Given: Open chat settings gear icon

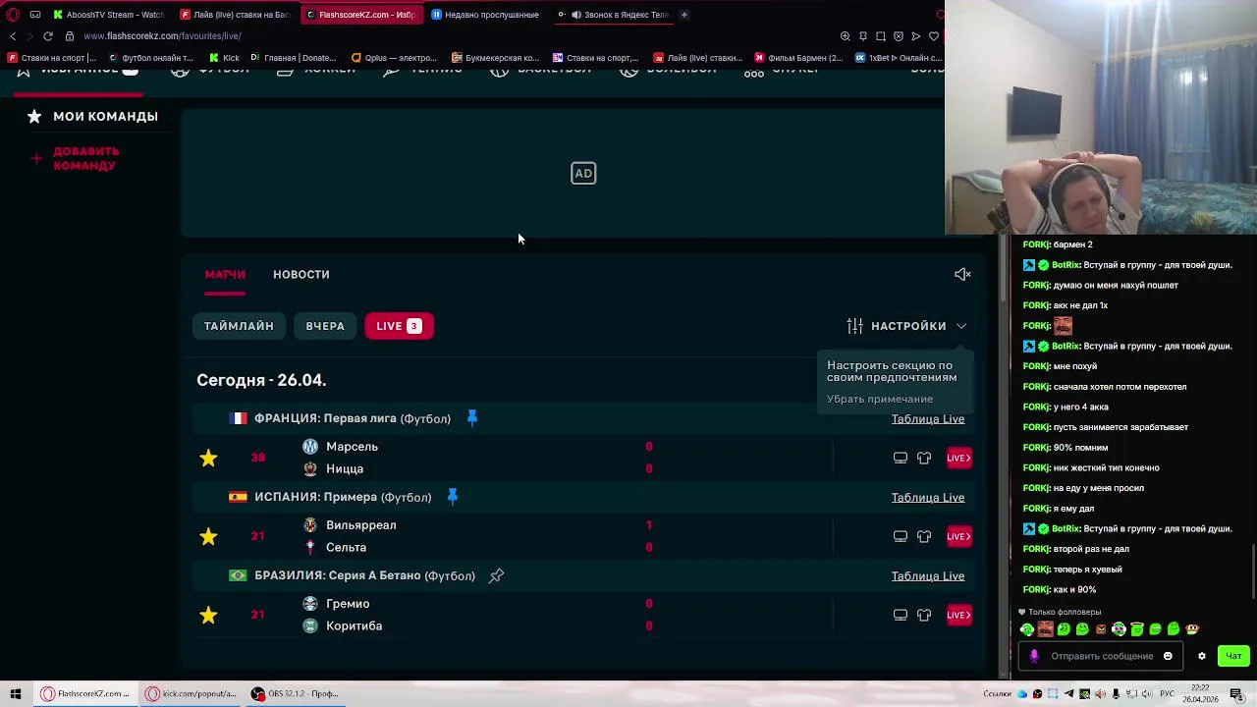Looking at the screenshot, I should point(1201,656).
